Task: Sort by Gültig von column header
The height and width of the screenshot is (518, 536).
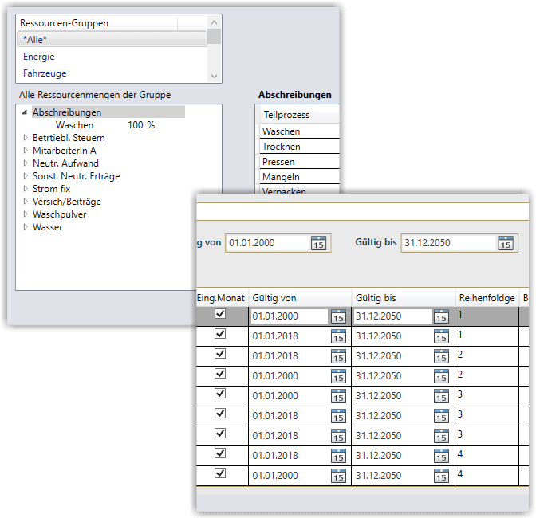Action: [x=300, y=298]
